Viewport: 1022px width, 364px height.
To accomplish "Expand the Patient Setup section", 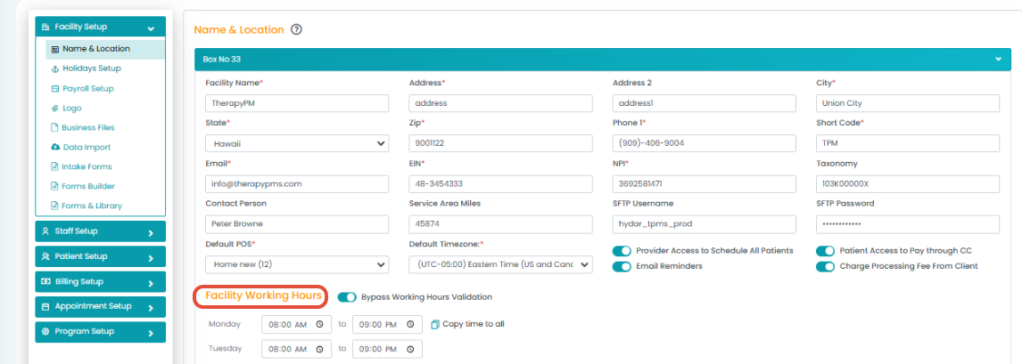I will click(x=101, y=256).
